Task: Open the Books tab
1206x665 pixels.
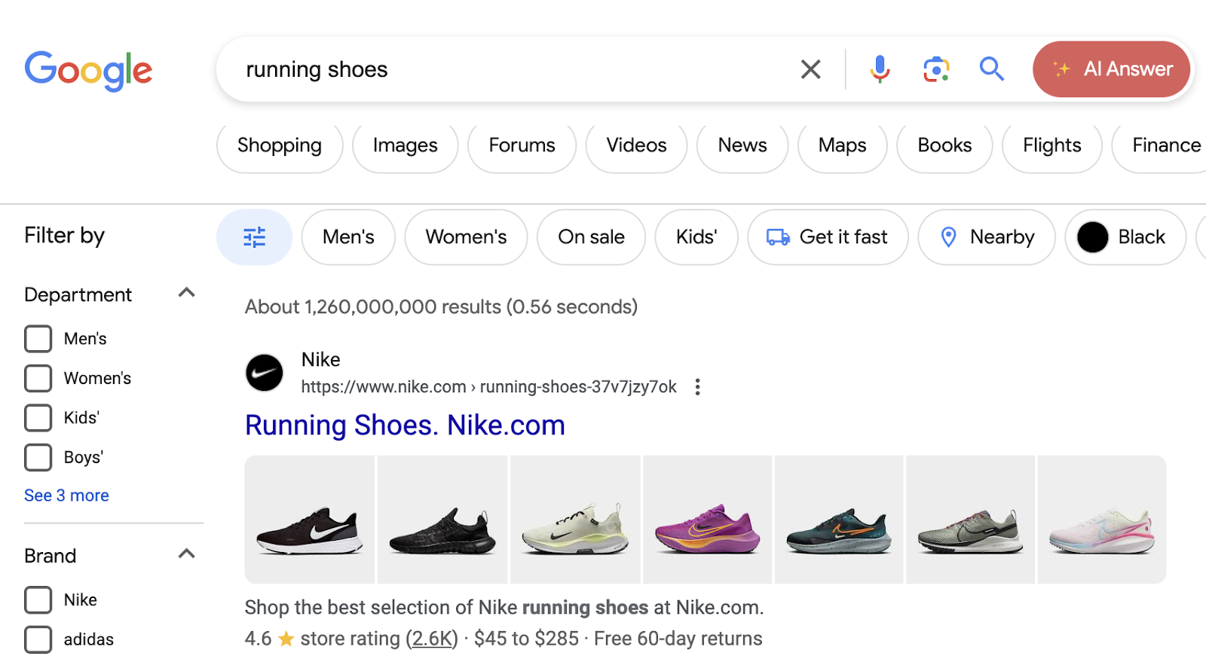Action: [944, 145]
